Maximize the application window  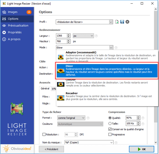pyautogui.click(x=142, y=3)
